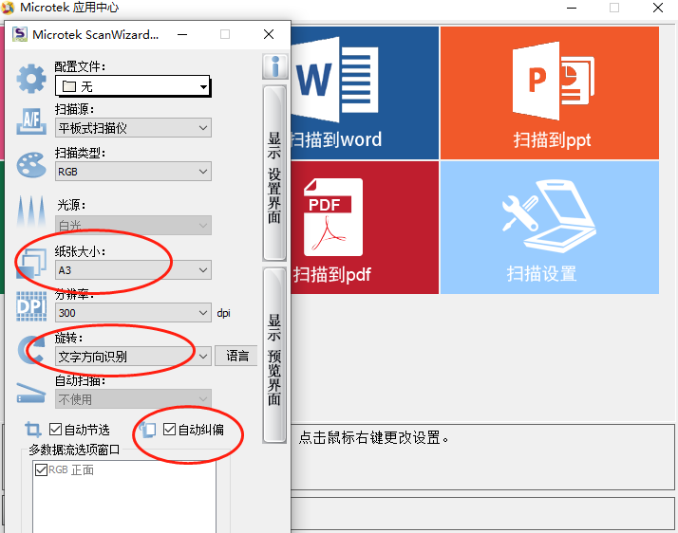
Task: Click the rotate arrow icon beside 旋转
Action: point(31,349)
